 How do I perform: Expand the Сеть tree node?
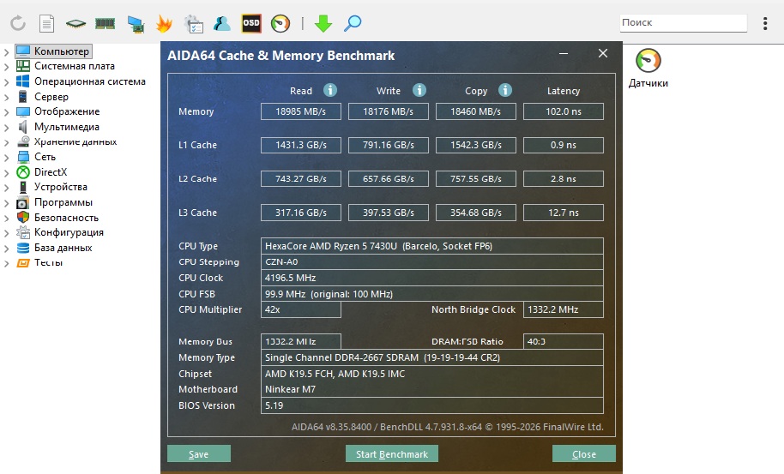point(7,158)
